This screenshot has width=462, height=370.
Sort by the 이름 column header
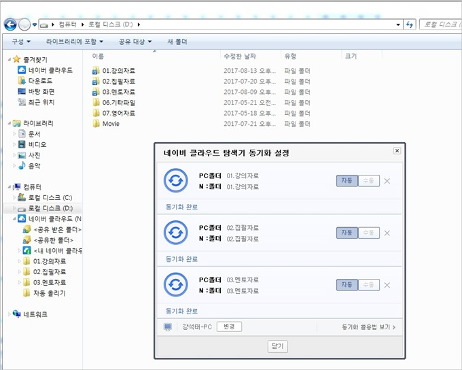pos(98,56)
